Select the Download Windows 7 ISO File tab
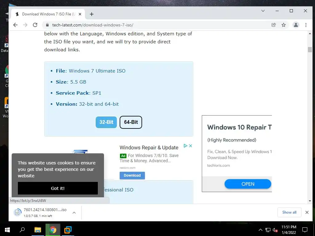This screenshot has width=315, height=236. (x=48, y=14)
